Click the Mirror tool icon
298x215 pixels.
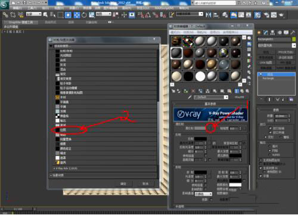(x=209, y=15)
